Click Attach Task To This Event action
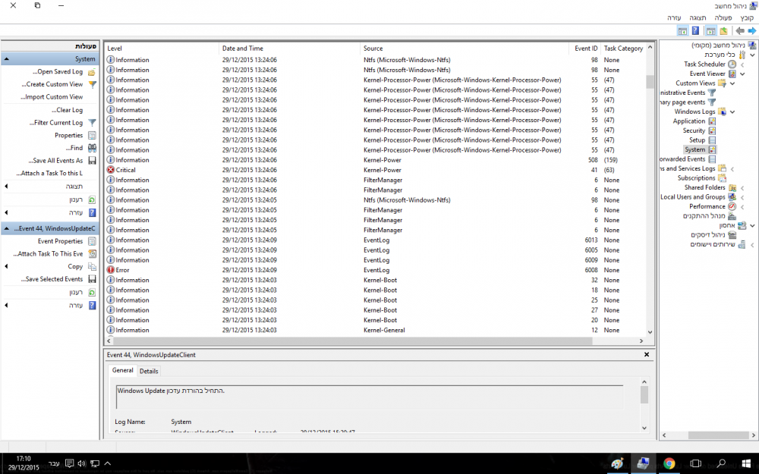Screen dimensions: 759x474 (x=48, y=254)
